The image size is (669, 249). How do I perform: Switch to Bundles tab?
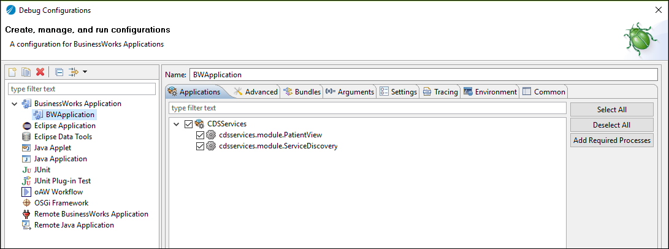coord(302,91)
